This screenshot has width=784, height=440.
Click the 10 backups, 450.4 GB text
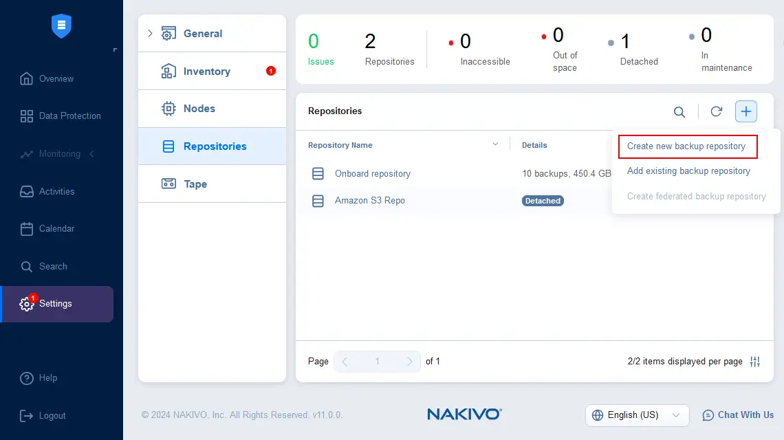[567, 173]
